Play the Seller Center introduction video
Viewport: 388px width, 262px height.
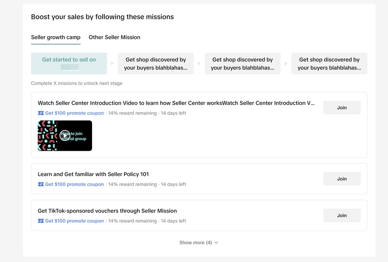click(65, 136)
